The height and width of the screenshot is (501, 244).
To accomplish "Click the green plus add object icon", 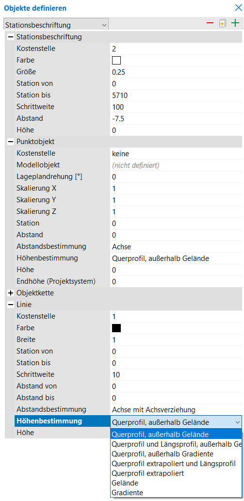I will click(235, 23).
